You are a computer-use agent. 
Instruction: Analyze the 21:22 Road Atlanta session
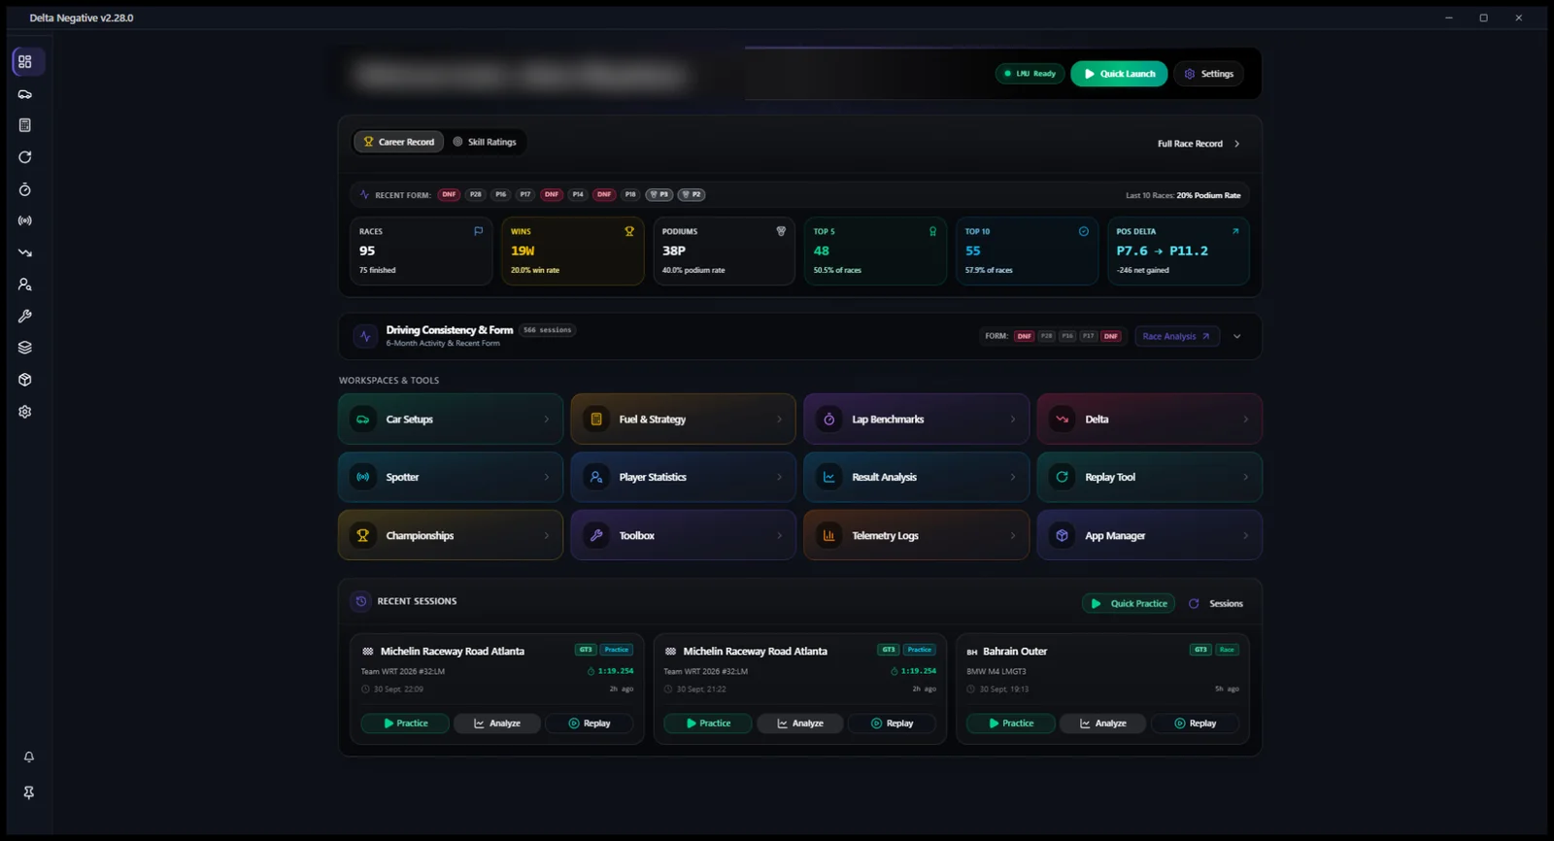(x=799, y=723)
